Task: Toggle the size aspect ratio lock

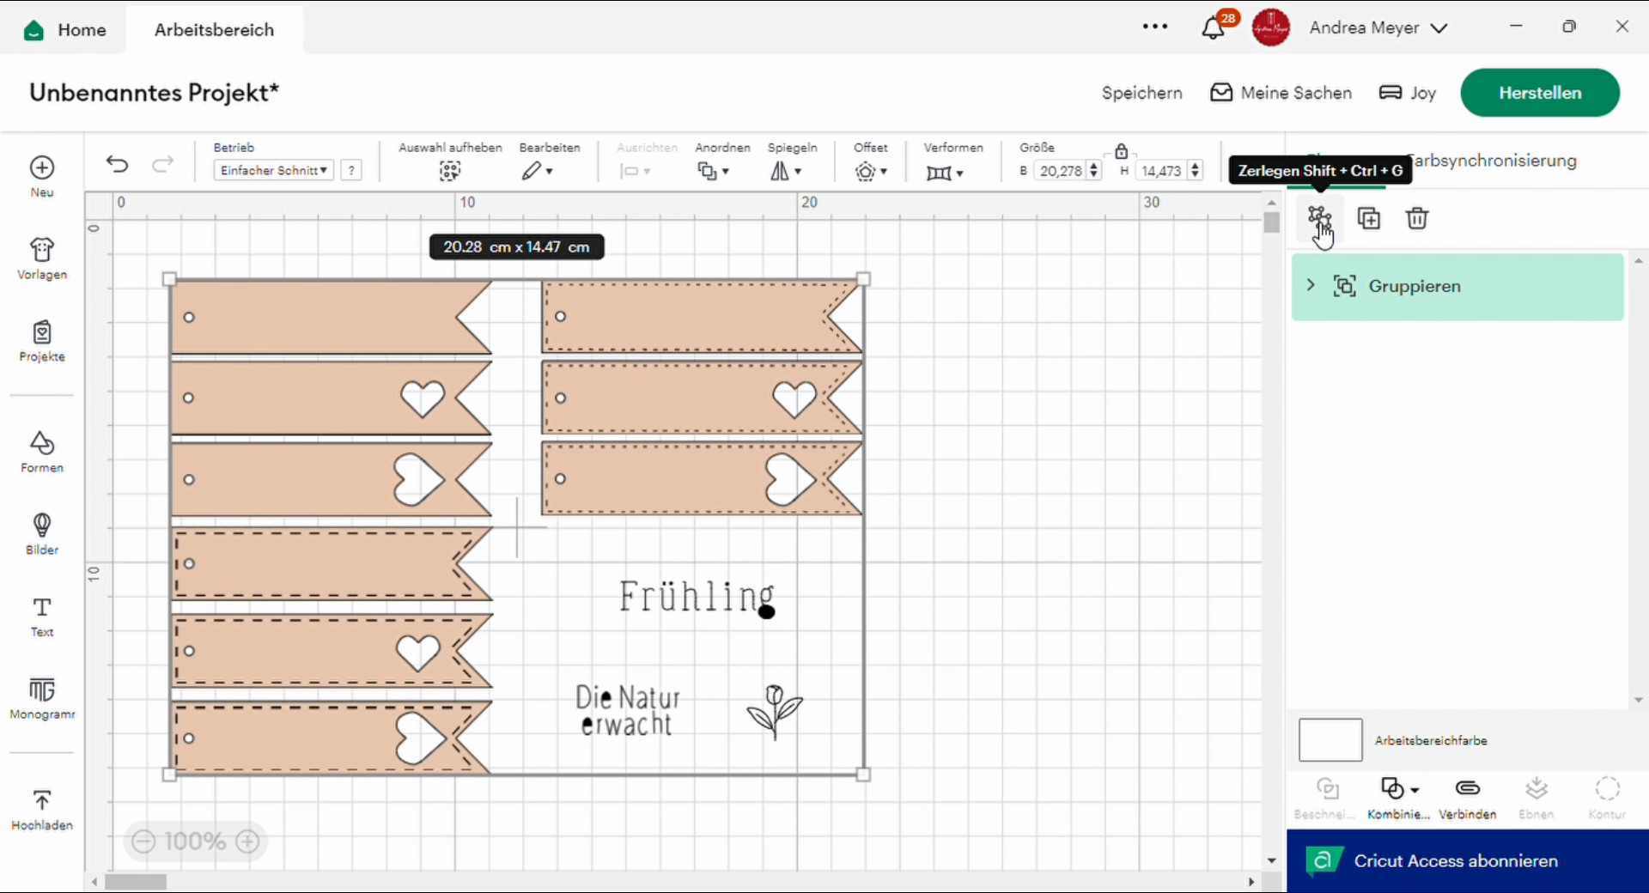Action: (1121, 151)
